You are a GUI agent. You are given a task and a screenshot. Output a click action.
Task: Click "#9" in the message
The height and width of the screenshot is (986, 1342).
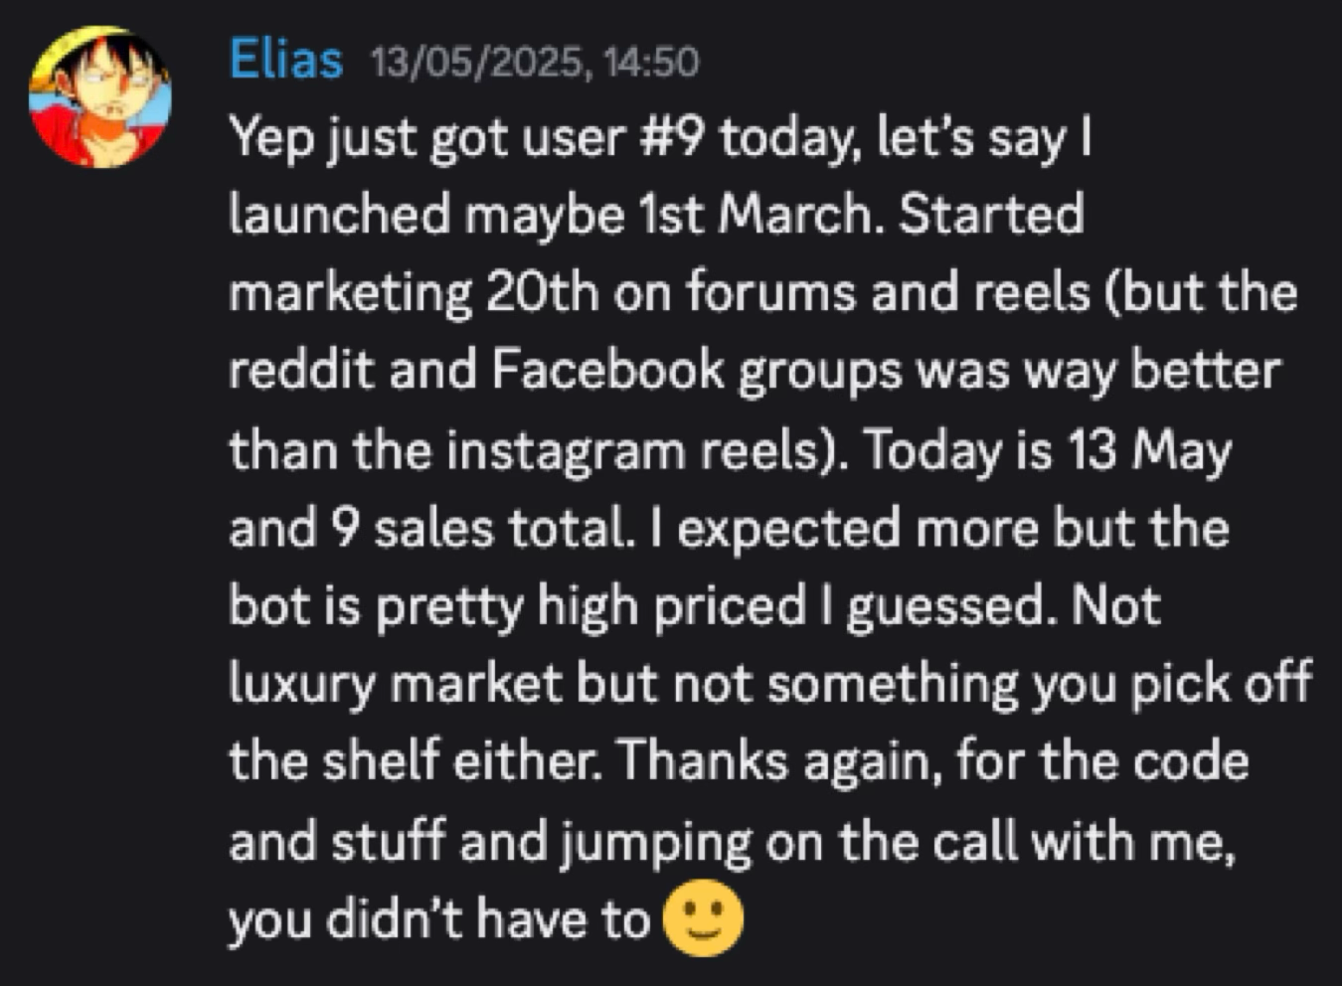pyautogui.click(x=678, y=137)
